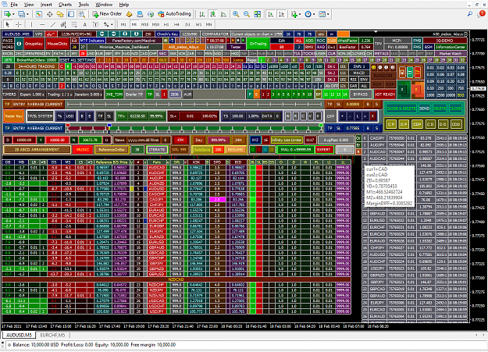Switch timeframe to D1

click(x=187, y=24)
